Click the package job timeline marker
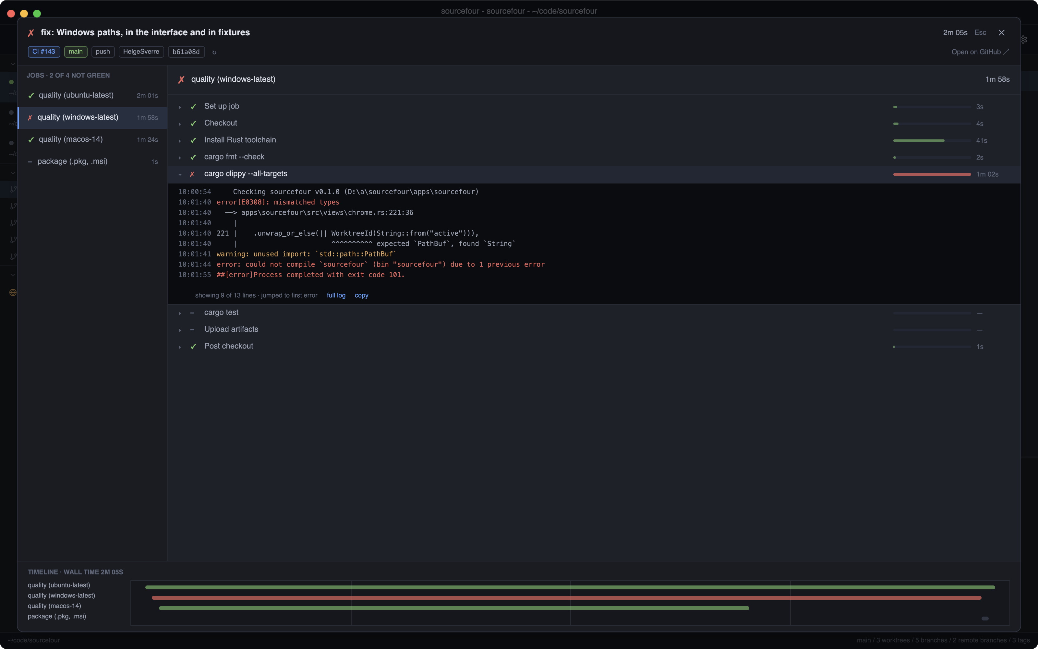Image resolution: width=1038 pixels, height=649 pixels. pyautogui.click(x=985, y=619)
